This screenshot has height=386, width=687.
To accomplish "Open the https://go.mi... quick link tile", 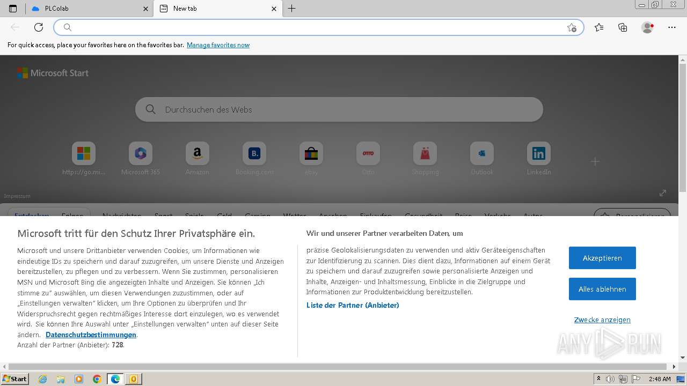I will [x=84, y=159].
